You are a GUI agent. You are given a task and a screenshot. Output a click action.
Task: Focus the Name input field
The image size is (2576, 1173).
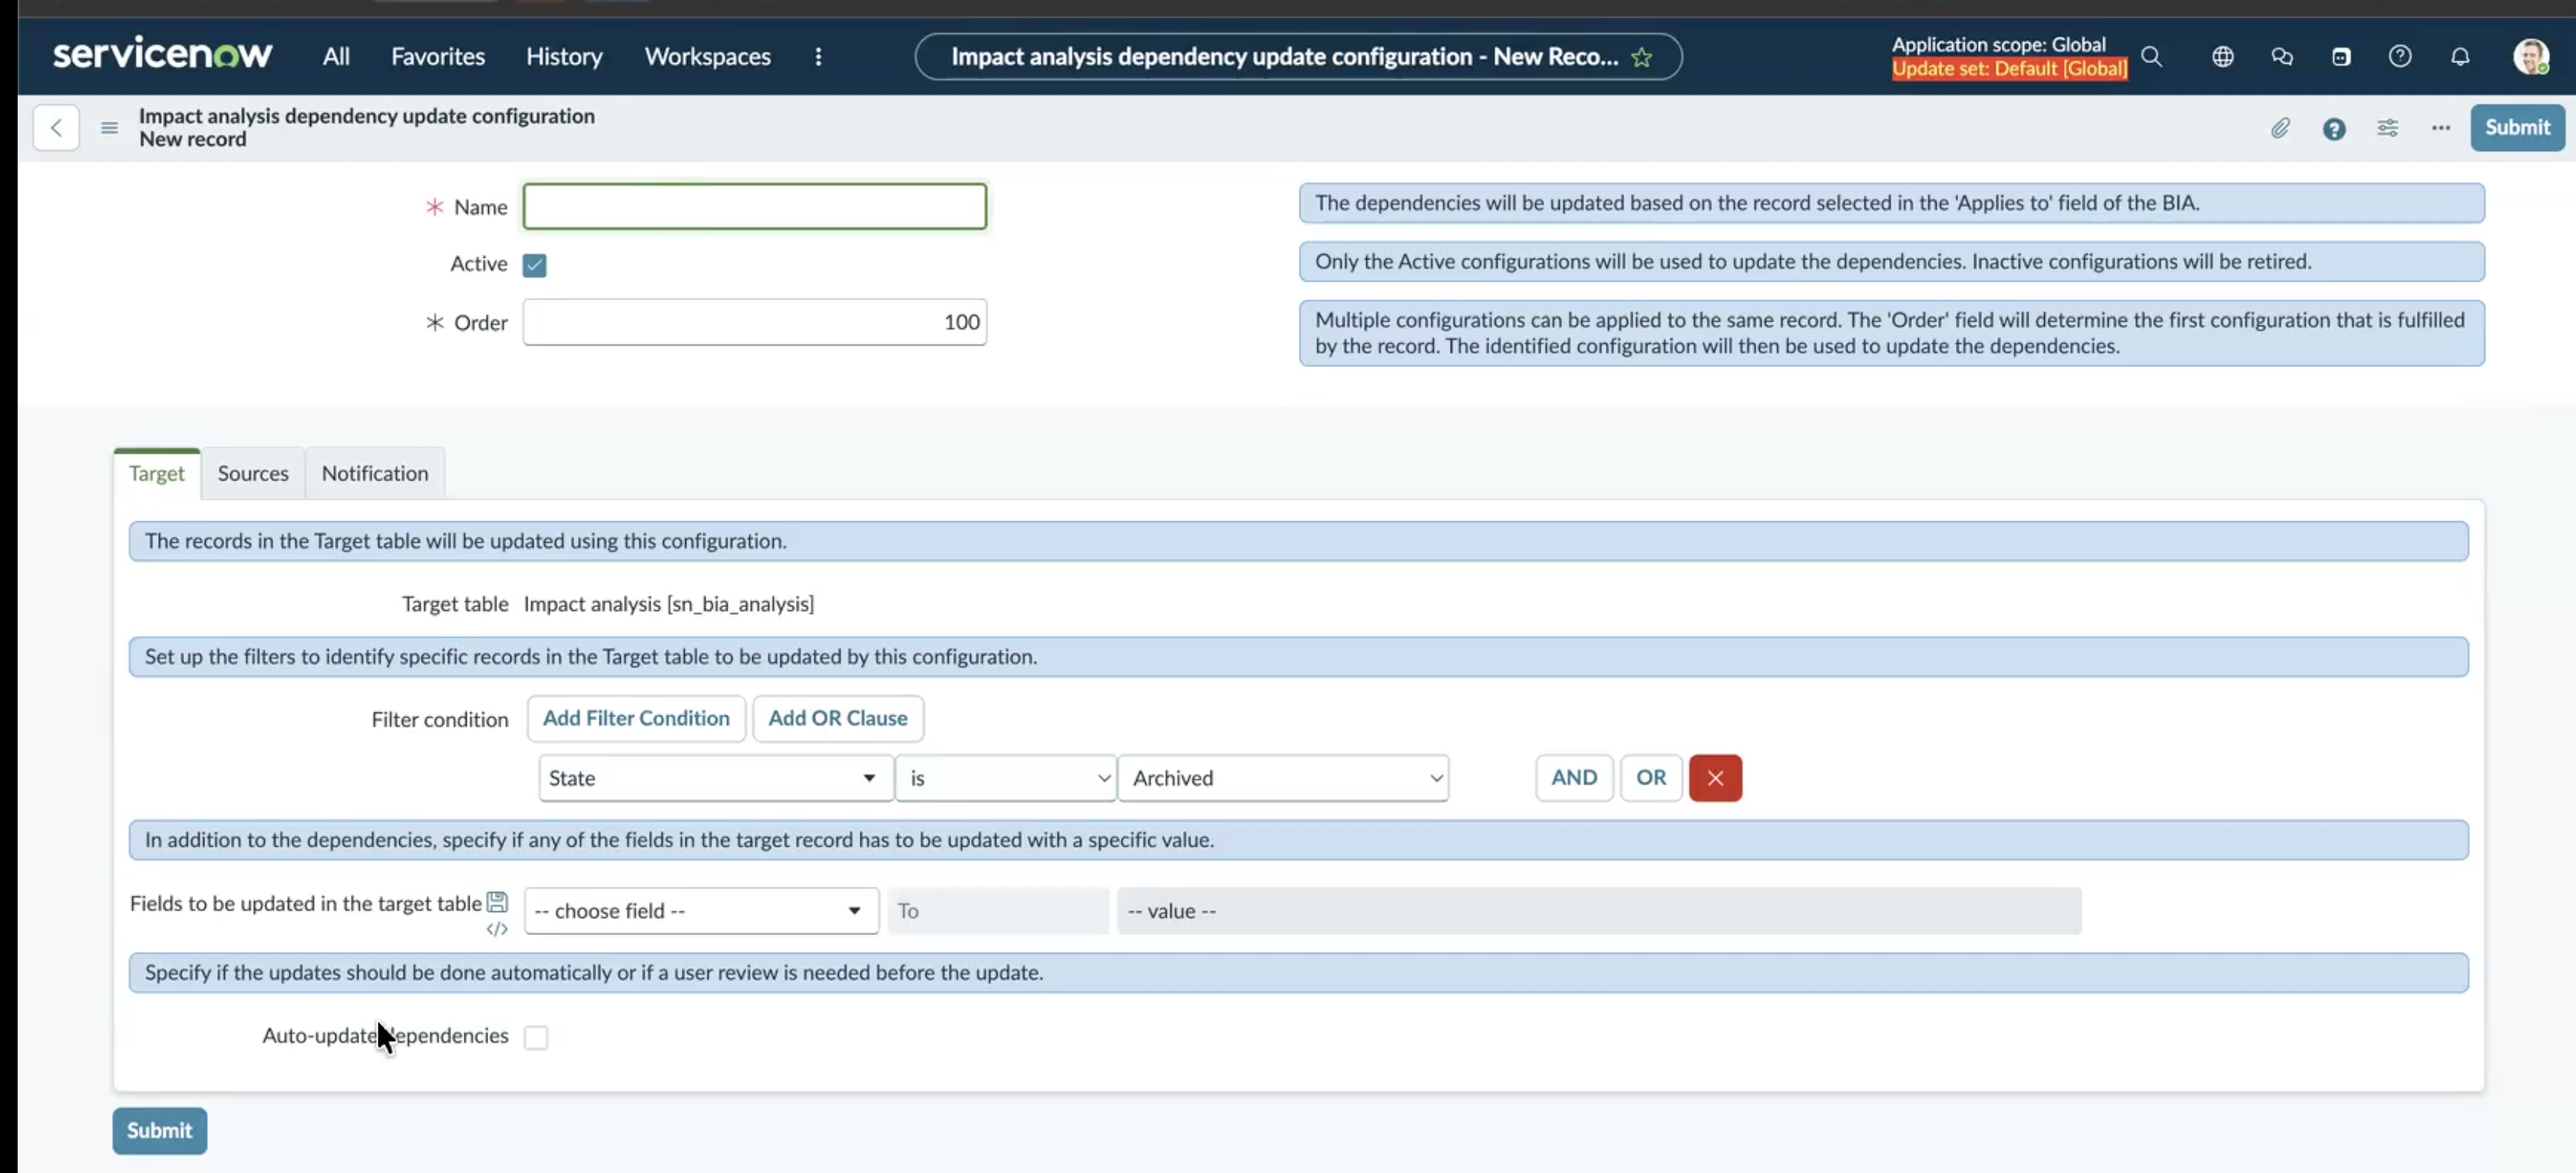pos(755,206)
